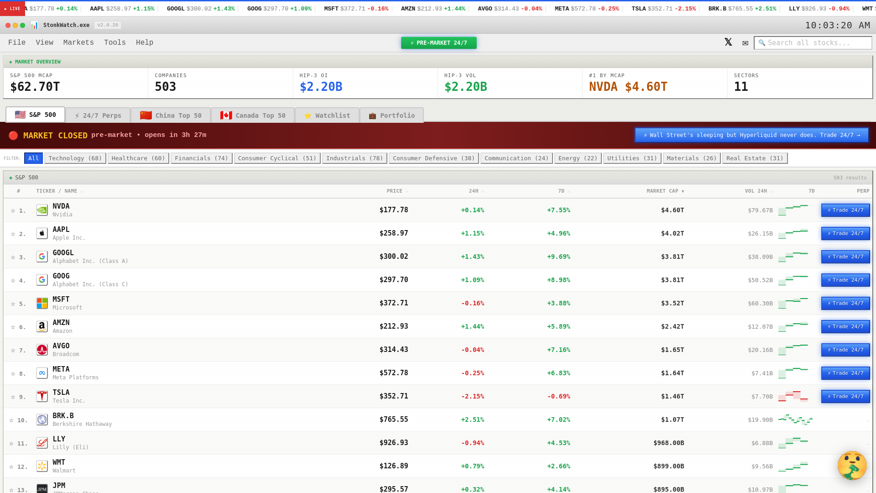This screenshot has width=876, height=493.
Task: Star AAPL to add to watchlist
Action: coord(13,234)
